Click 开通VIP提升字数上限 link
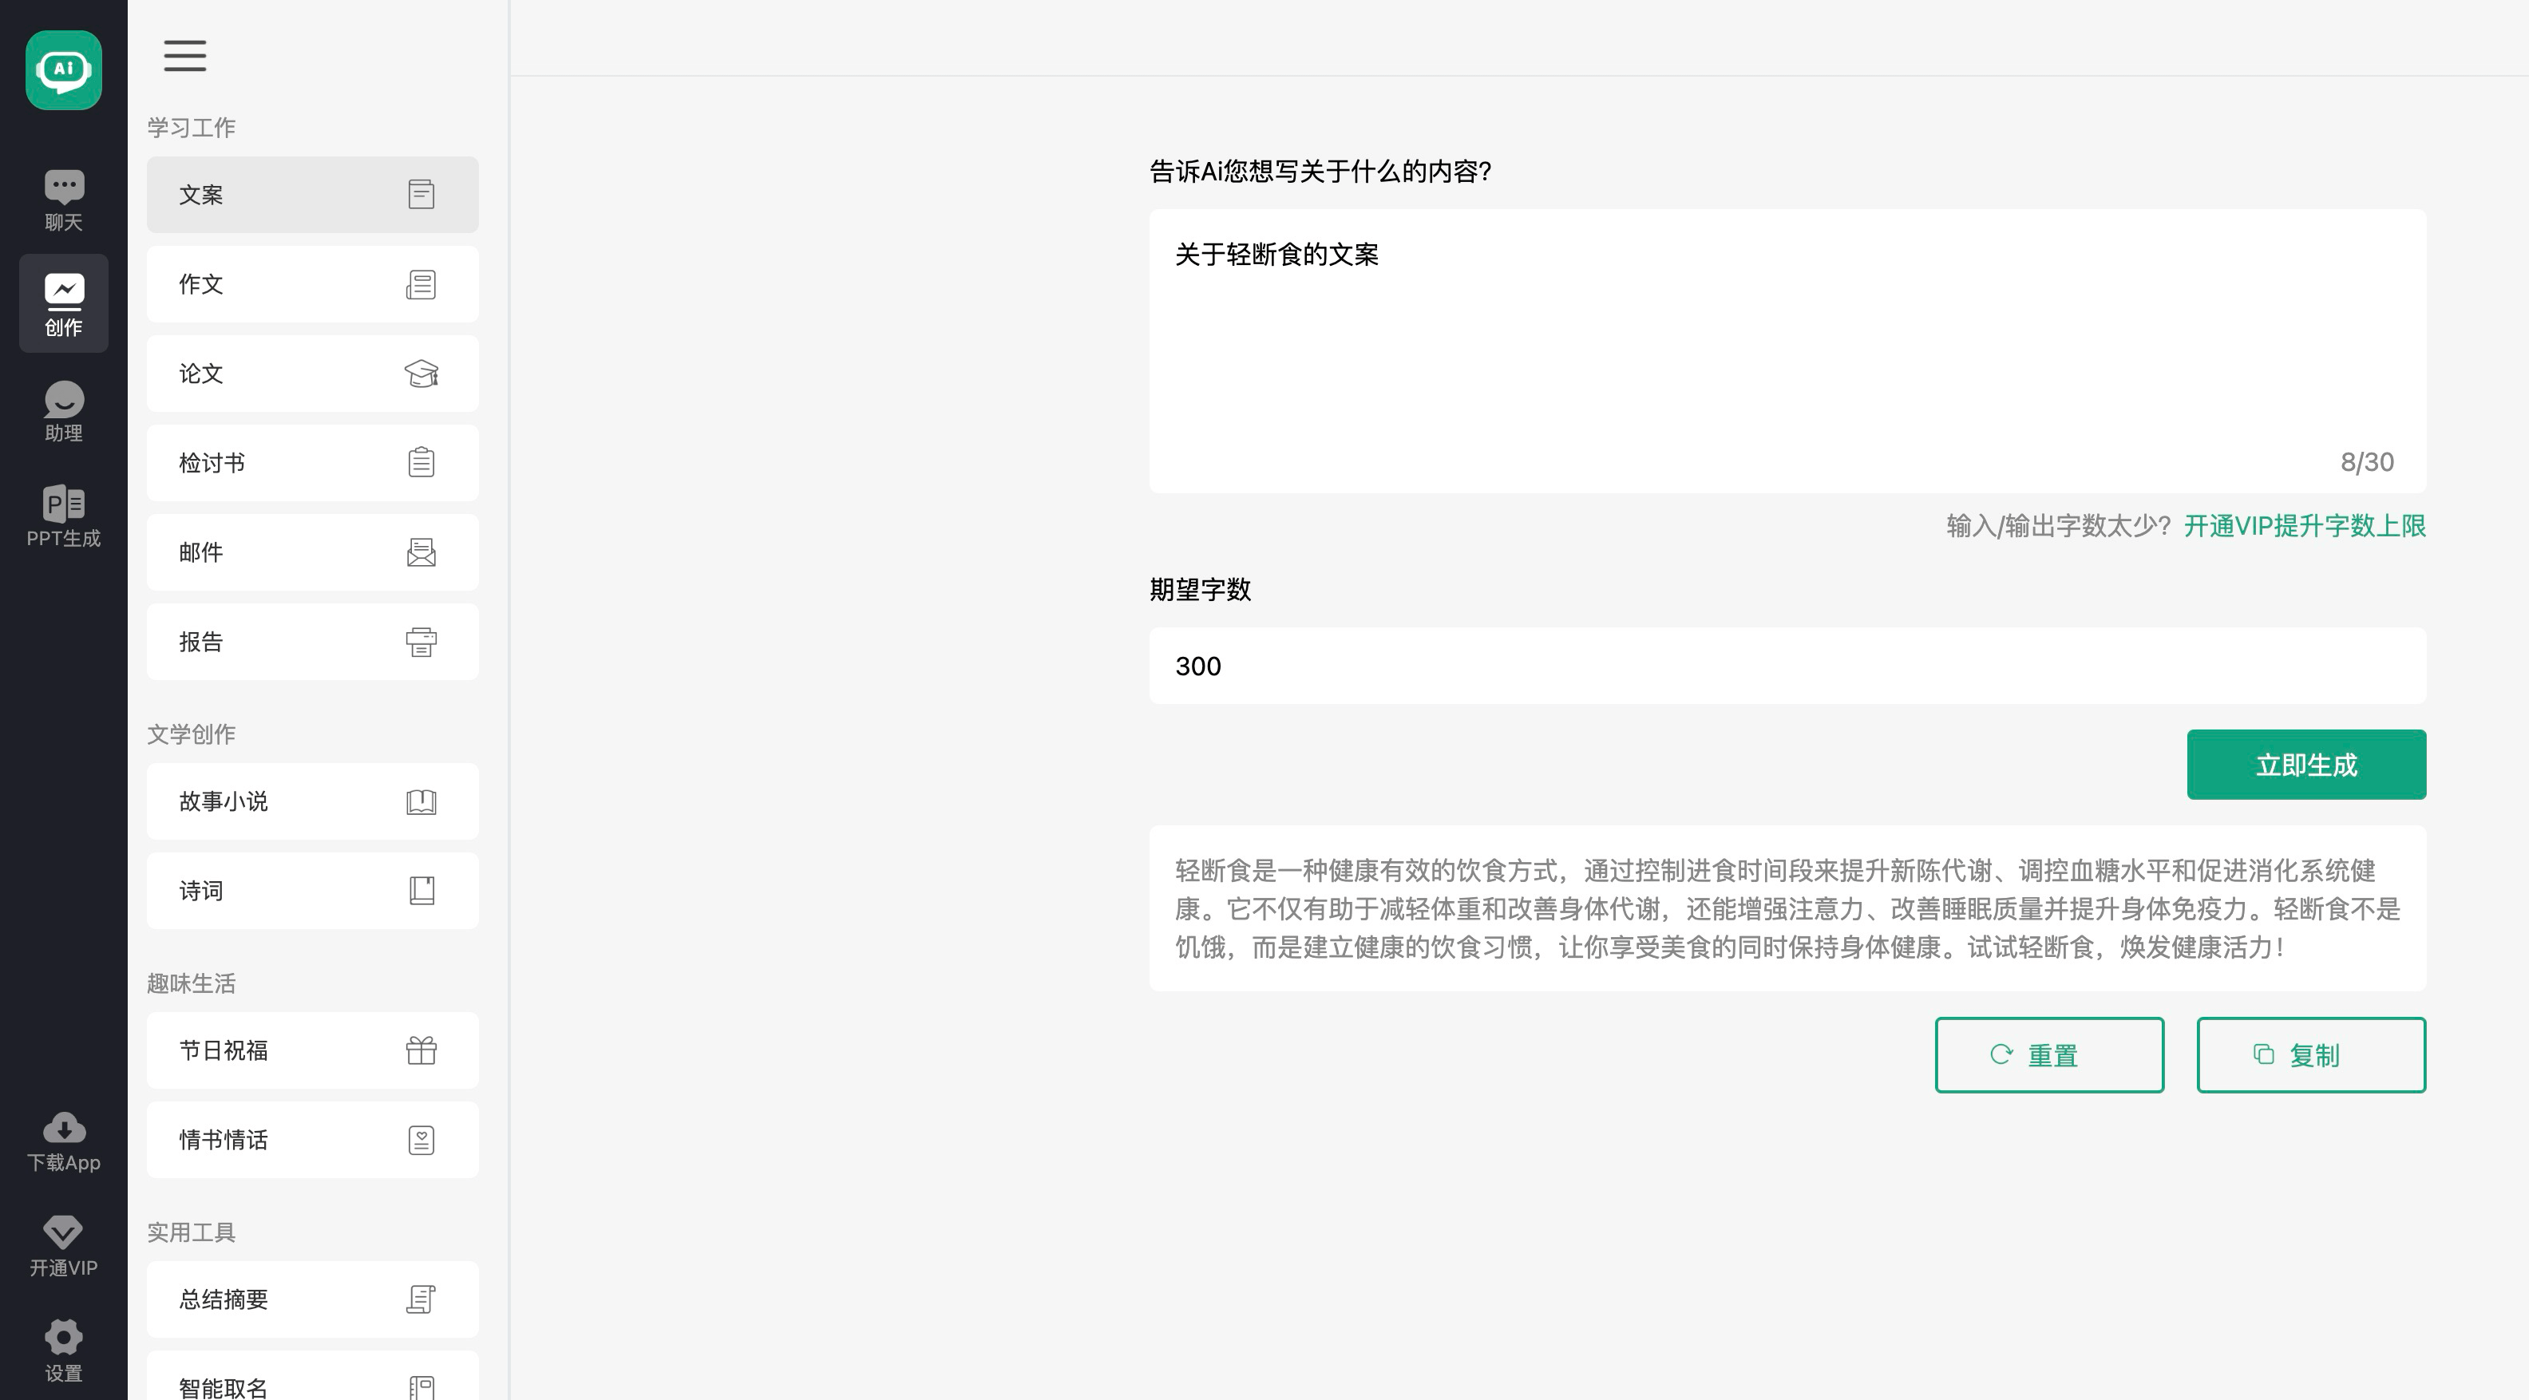The image size is (2529, 1400). (x=2304, y=526)
